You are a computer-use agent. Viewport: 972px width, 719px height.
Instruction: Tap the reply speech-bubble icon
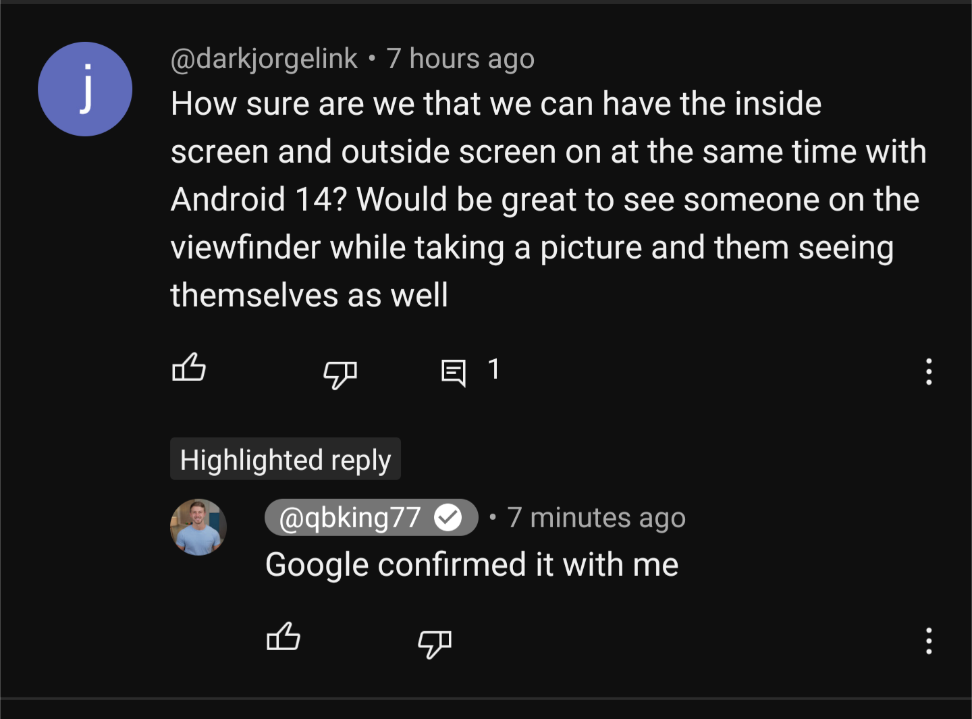453,372
